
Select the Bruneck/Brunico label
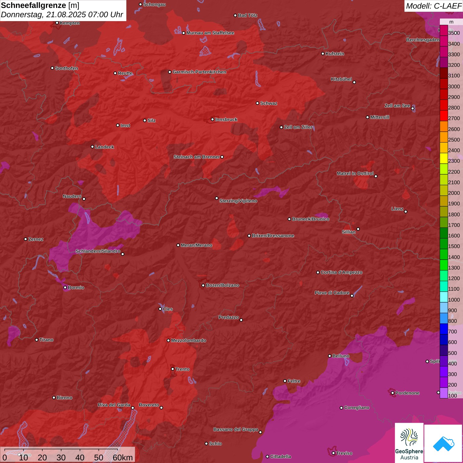click(311, 219)
